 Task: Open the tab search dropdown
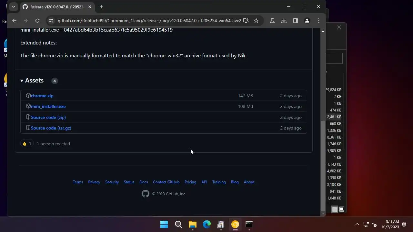tap(14, 7)
